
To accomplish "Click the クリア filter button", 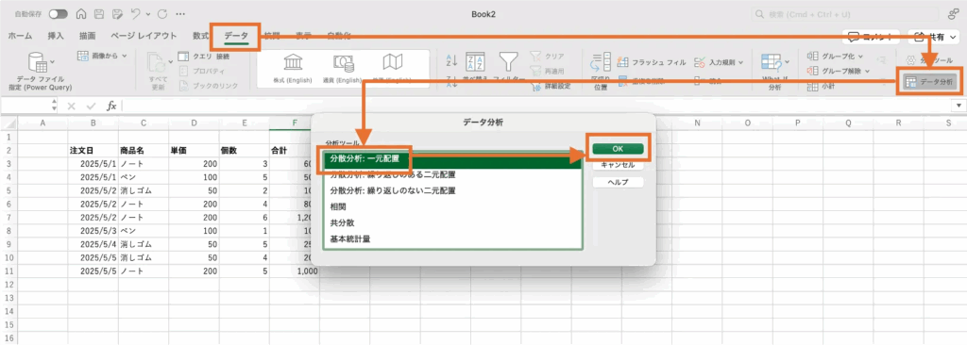I will click(x=547, y=56).
